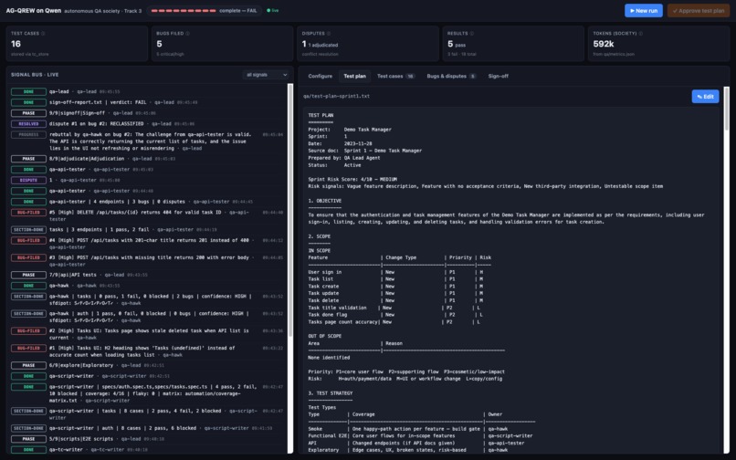This screenshot has width=736, height=460.
Task: Click the PHASE badge for 7/9 API tests
Action: pos(28,275)
